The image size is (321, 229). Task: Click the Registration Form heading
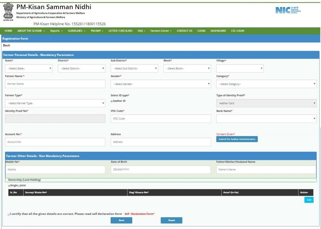point(15,39)
